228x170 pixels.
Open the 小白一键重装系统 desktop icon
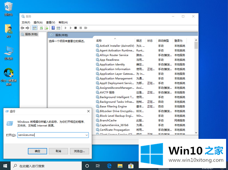coord(8,77)
